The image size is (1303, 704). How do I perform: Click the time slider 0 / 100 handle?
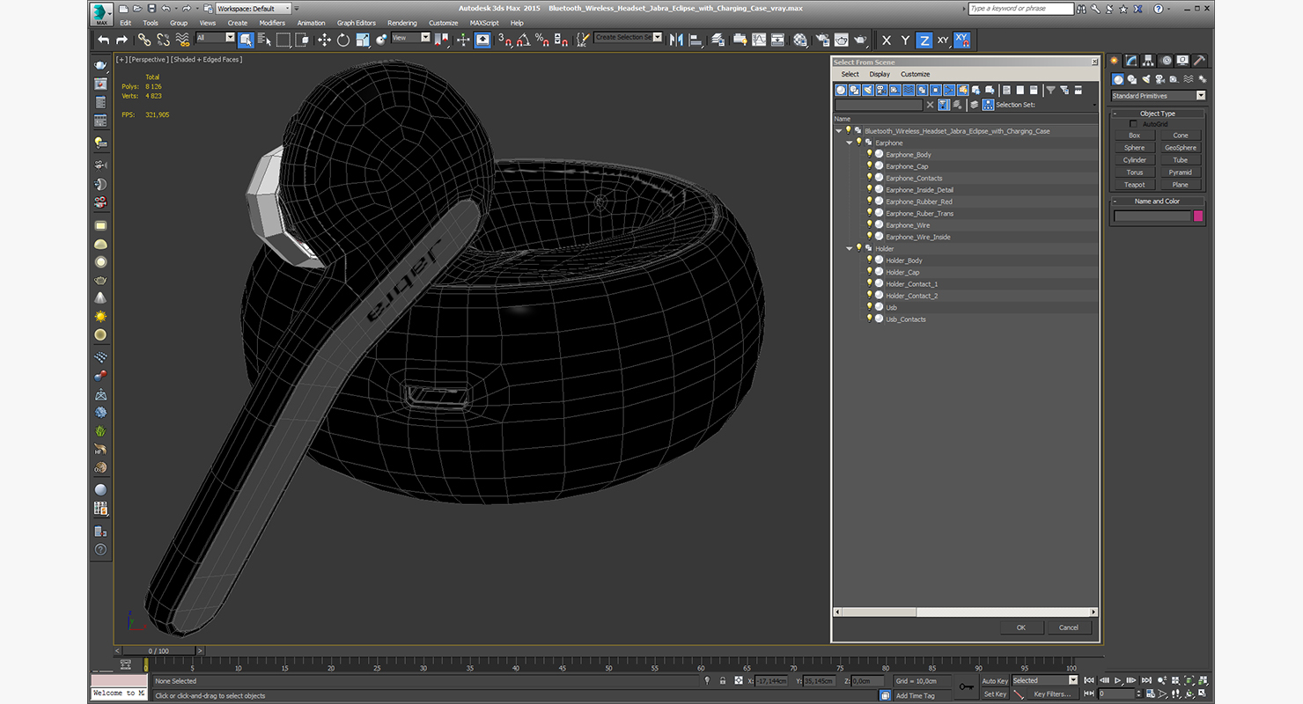158,651
